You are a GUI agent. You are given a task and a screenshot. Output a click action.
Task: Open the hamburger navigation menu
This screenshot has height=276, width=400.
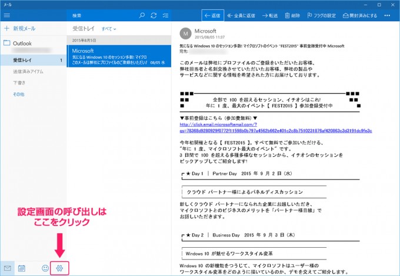(x=7, y=15)
